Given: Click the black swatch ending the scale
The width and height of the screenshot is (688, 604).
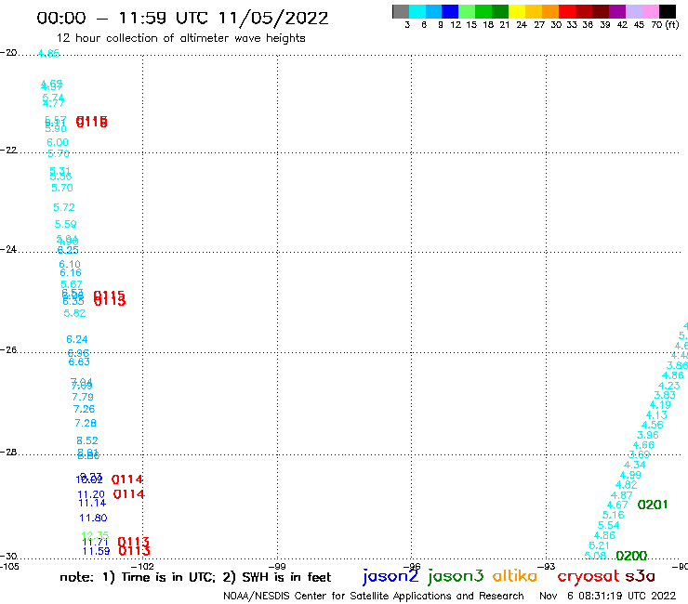Looking at the screenshot, I should (x=668, y=11).
